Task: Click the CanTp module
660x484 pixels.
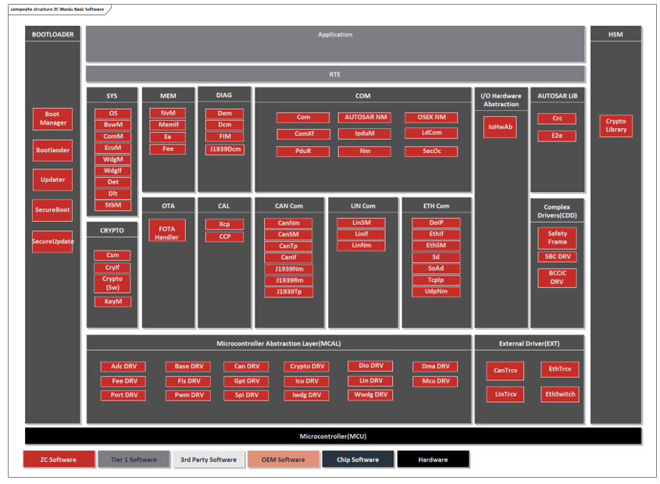Action: coord(288,246)
